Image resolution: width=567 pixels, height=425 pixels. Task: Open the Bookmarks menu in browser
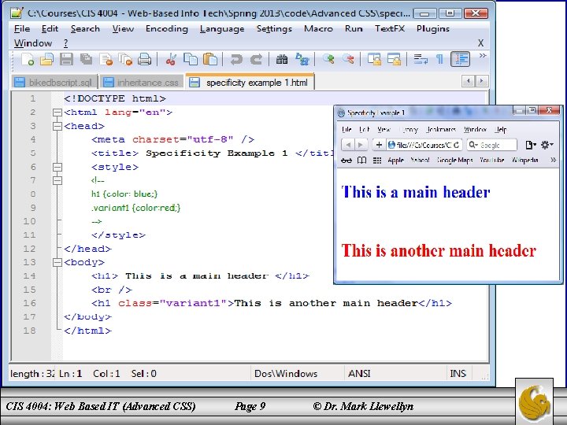point(440,129)
